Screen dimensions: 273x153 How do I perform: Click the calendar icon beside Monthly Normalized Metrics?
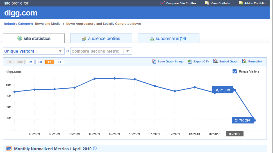[9, 148]
